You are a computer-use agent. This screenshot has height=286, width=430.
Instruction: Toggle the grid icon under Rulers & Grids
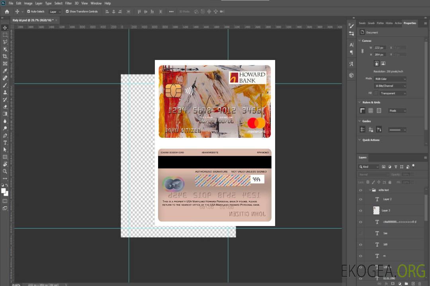point(370,110)
